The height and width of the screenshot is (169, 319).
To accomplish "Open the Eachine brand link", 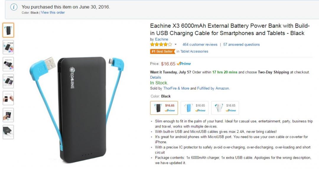I will [162, 39].
